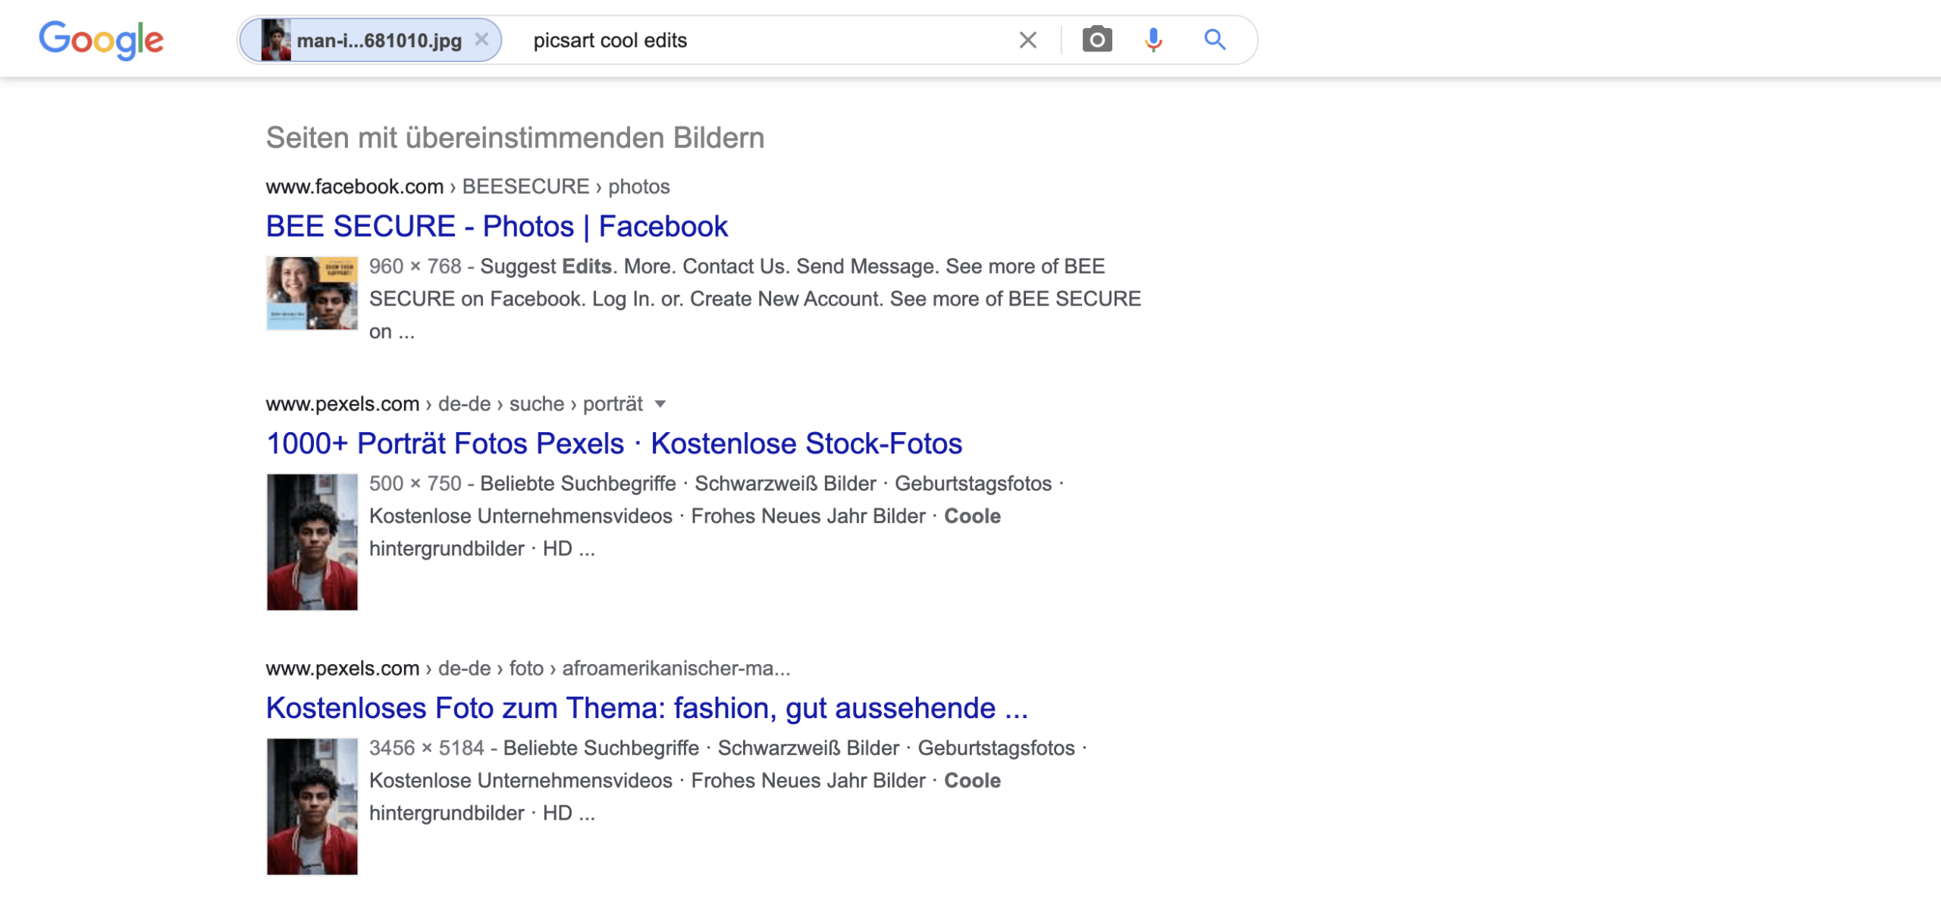Remove the man-i...681010.jpg image chip
1941x922 pixels.
[482, 39]
